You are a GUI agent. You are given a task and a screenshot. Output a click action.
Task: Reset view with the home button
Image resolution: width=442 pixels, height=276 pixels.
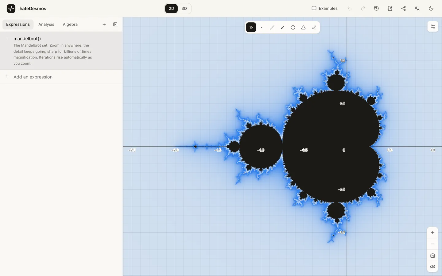tap(432, 255)
